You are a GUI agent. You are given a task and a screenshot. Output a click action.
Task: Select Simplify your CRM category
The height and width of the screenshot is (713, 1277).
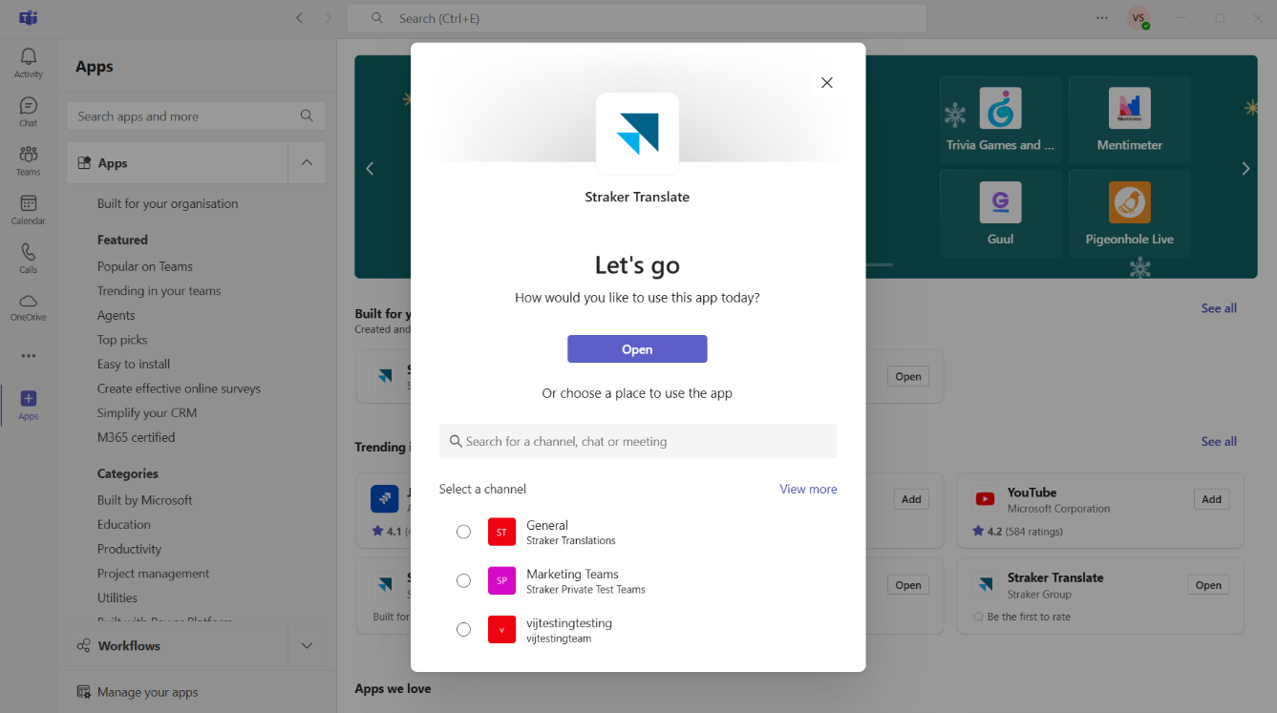[x=146, y=413]
